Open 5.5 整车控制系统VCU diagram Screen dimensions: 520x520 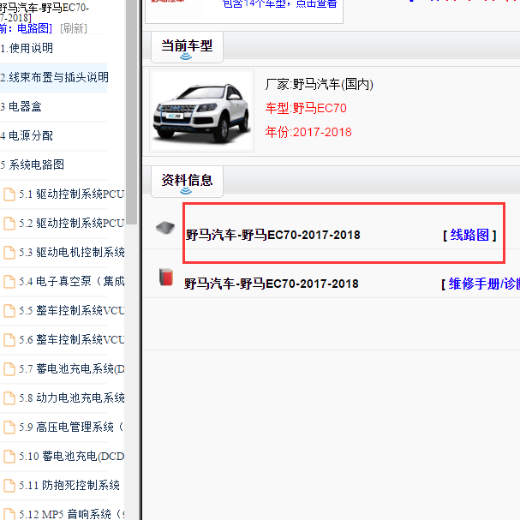[72, 311]
